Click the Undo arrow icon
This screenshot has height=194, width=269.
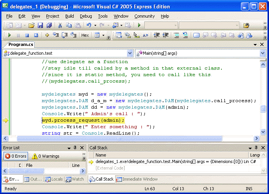(x=89, y=25)
